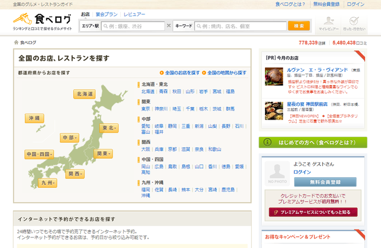Select 大阪 prefecture link
The image size is (381, 248).
click(146, 149)
